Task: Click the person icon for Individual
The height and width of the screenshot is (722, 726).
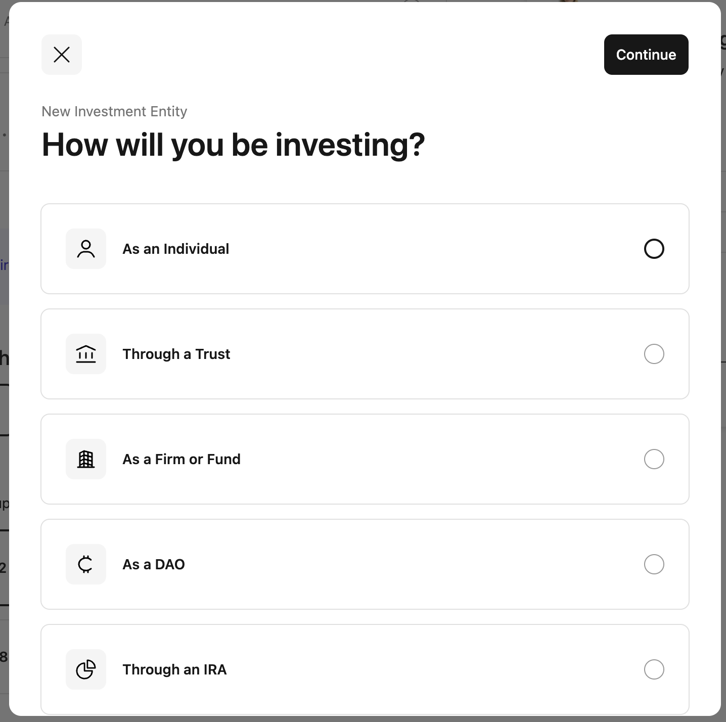Action: (x=86, y=249)
